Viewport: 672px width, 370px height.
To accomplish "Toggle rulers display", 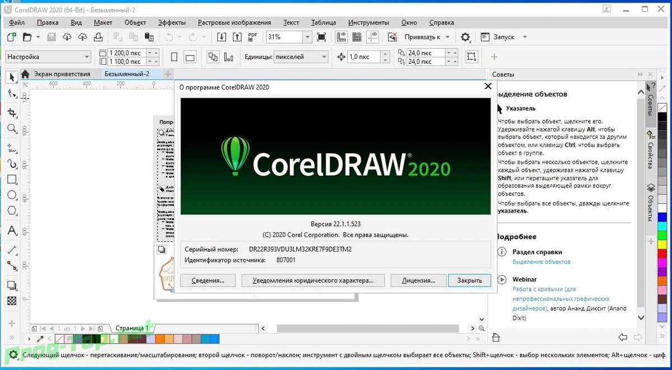I will tap(341, 37).
